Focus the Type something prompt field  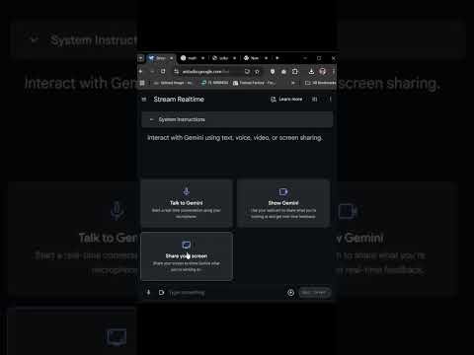(225, 292)
